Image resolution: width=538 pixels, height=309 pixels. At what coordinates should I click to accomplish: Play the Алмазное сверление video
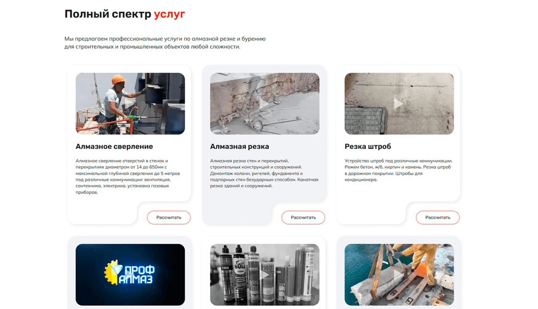tap(130, 104)
